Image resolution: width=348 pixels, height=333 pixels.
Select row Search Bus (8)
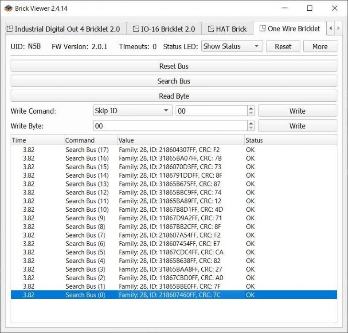[174, 226]
